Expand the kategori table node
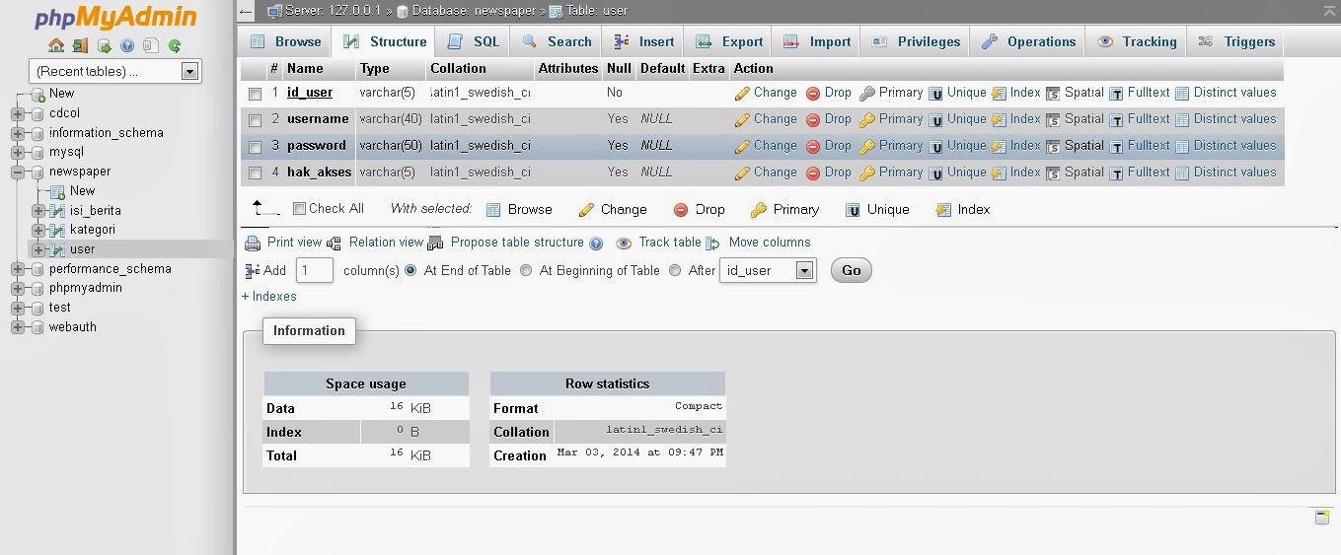1341x555 pixels. tap(38, 230)
